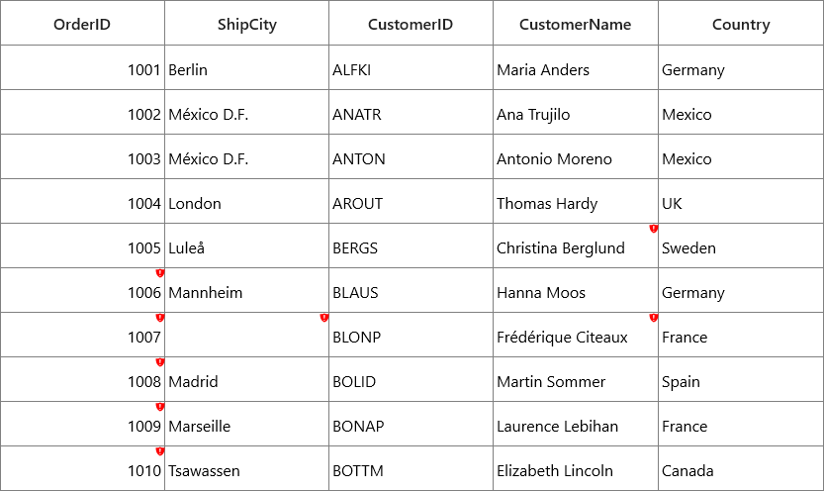Image resolution: width=824 pixels, height=491 pixels.
Task: Select the ALFKI customer ID cell
Action: pyautogui.click(x=411, y=67)
